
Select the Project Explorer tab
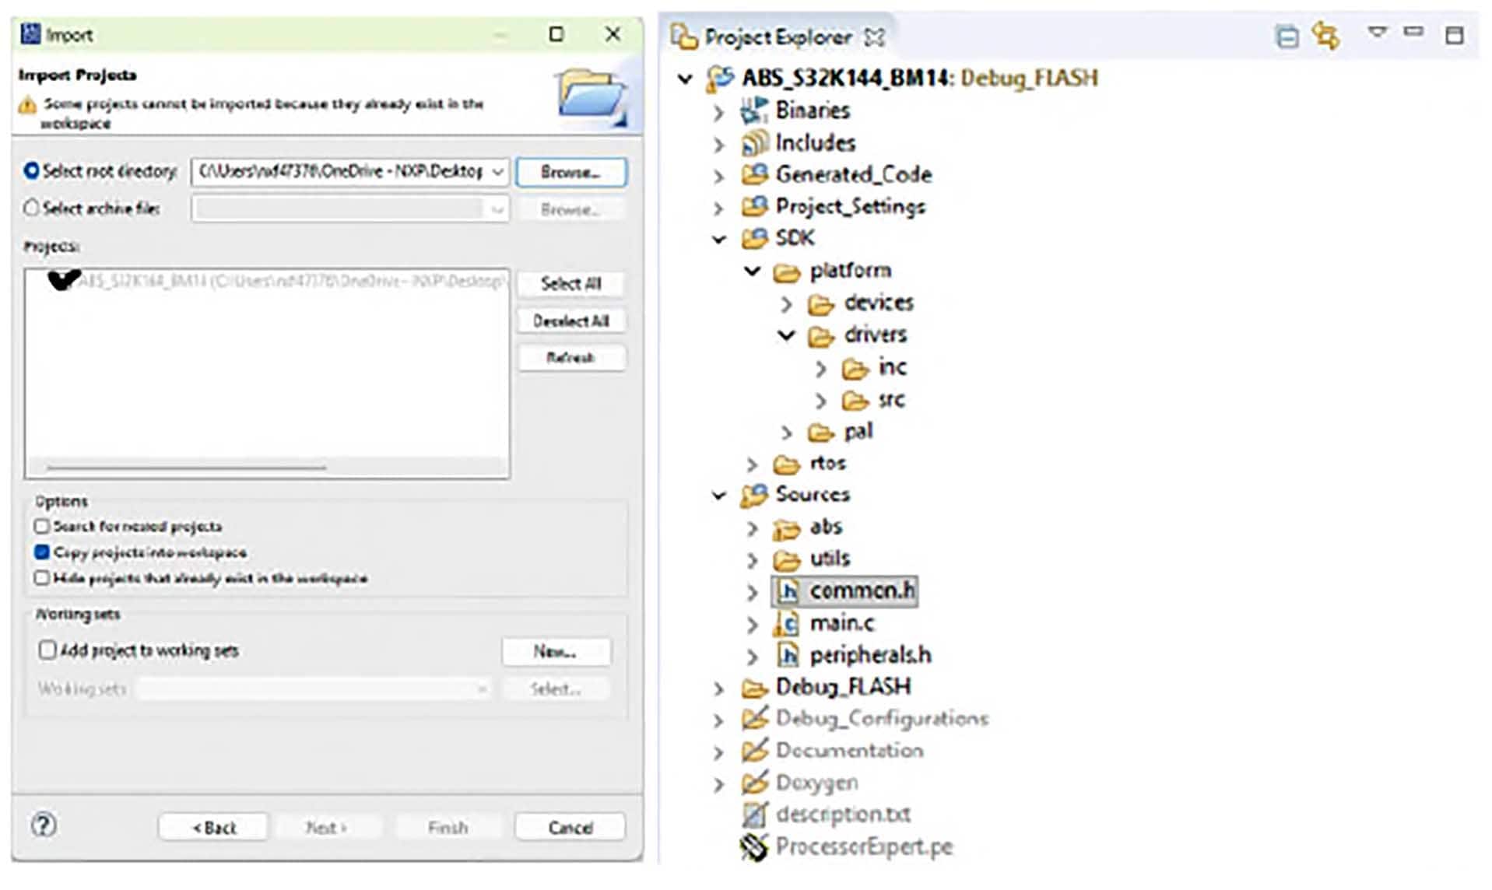coord(777,37)
